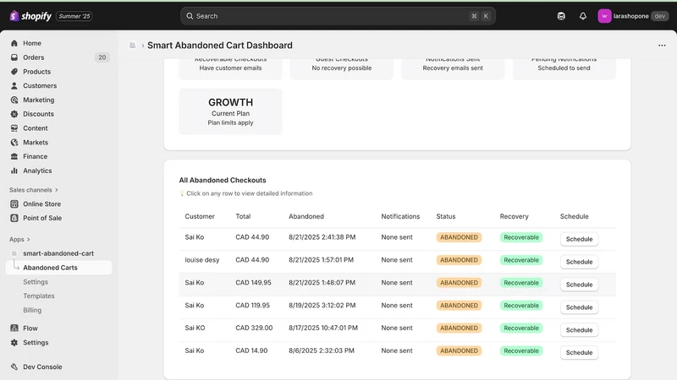The height and width of the screenshot is (380, 677).
Task: Schedule the CAD 329.00 checkout
Action: [579, 330]
